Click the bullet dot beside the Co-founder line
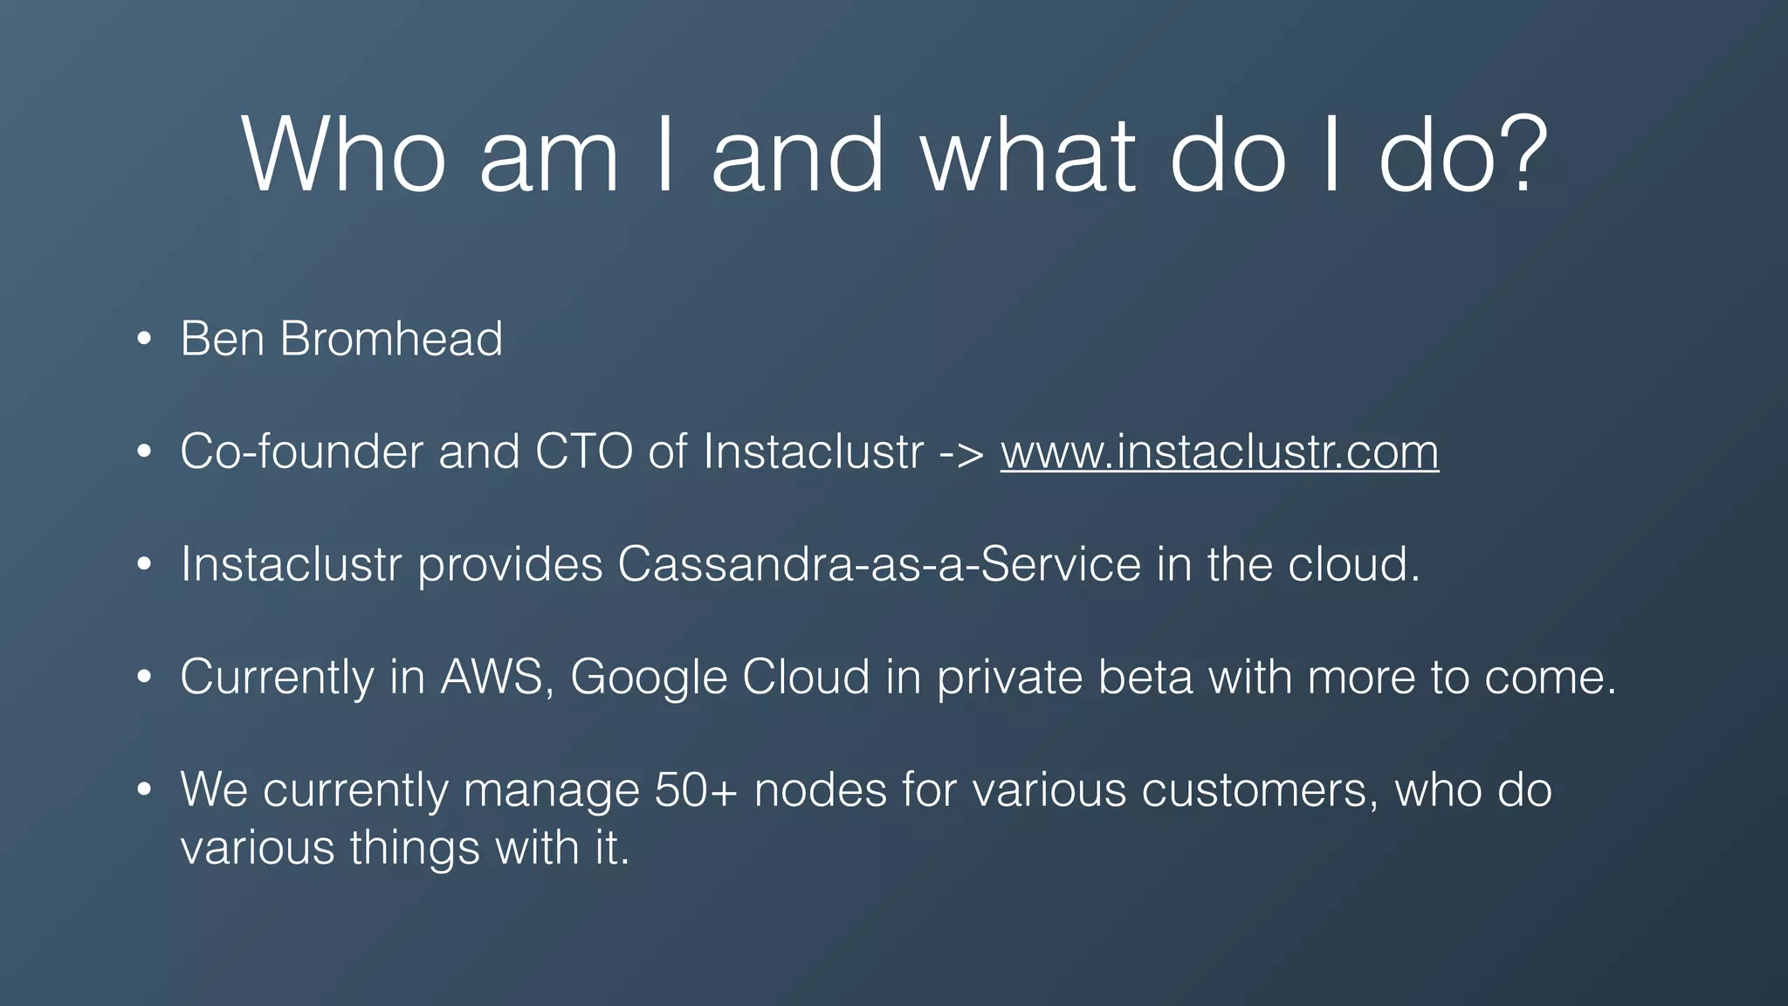Screen dimensions: 1788x1006 tap(145, 451)
